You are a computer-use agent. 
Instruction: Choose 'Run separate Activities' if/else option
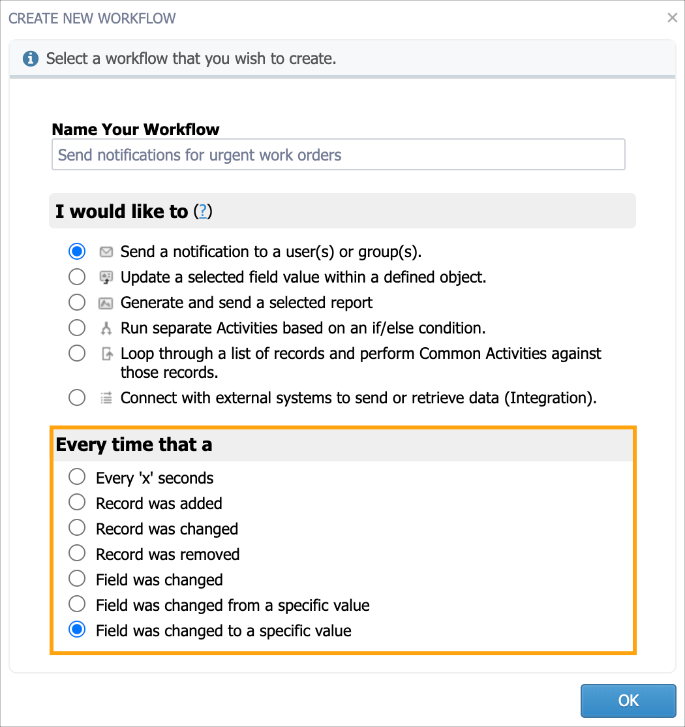[x=77, y=328]
